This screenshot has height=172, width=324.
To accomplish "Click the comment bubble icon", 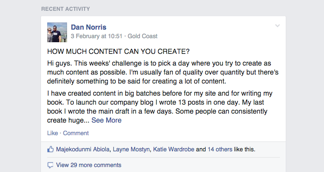I will 50,165.
